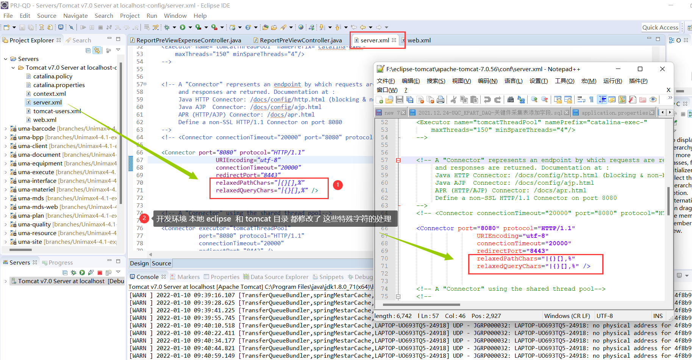Expand the uma-client project node
The height and width of the screenshot is (360, 692).
(6, 146)
